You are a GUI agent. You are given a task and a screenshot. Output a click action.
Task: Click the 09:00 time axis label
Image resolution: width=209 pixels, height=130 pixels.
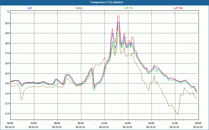click(x=81, y=123)
